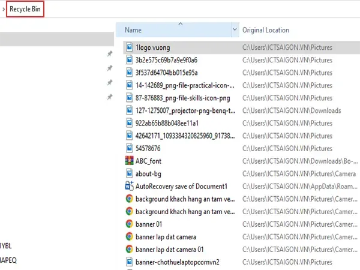Click the original location of banner-chothuelaptopcomvn2

click(x=287, y=262)
